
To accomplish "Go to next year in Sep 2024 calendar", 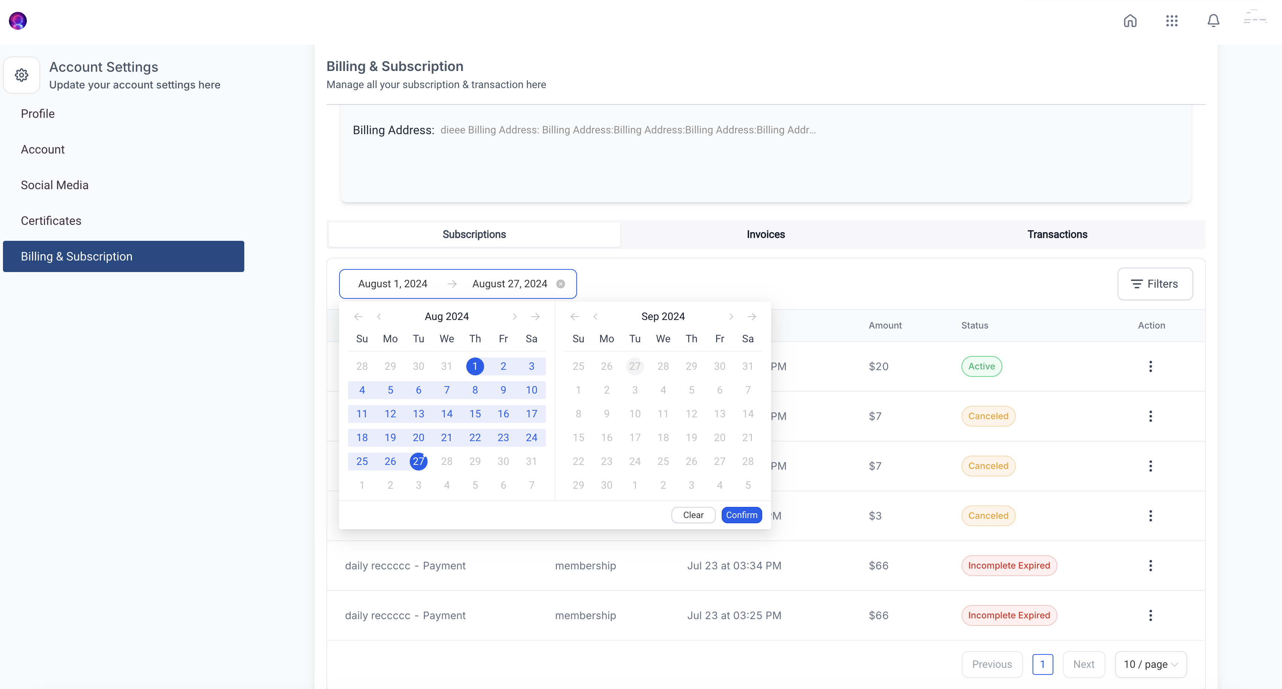I will click(x=751, y=317).
